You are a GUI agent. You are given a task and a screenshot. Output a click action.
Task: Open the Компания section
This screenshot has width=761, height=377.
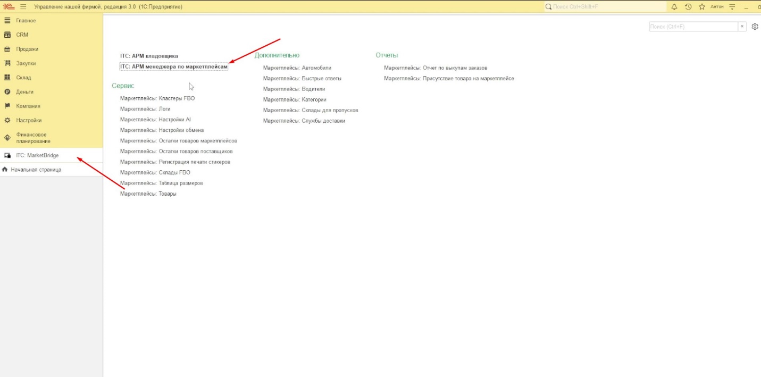click(51, 106)
